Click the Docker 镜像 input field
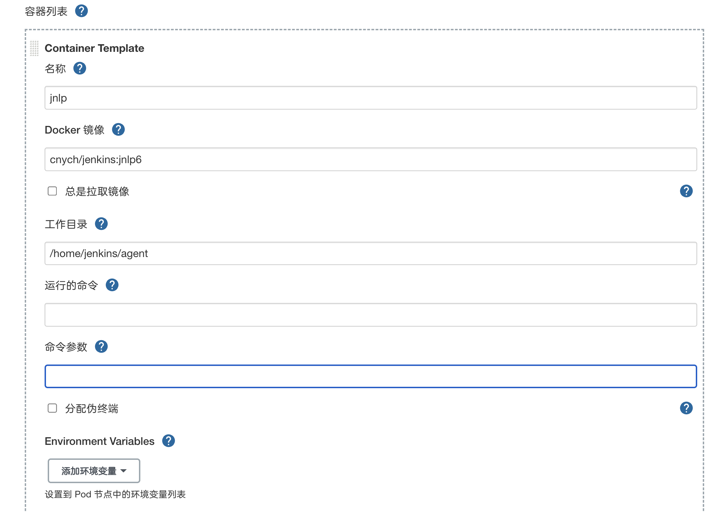 (x=371, y=159)
